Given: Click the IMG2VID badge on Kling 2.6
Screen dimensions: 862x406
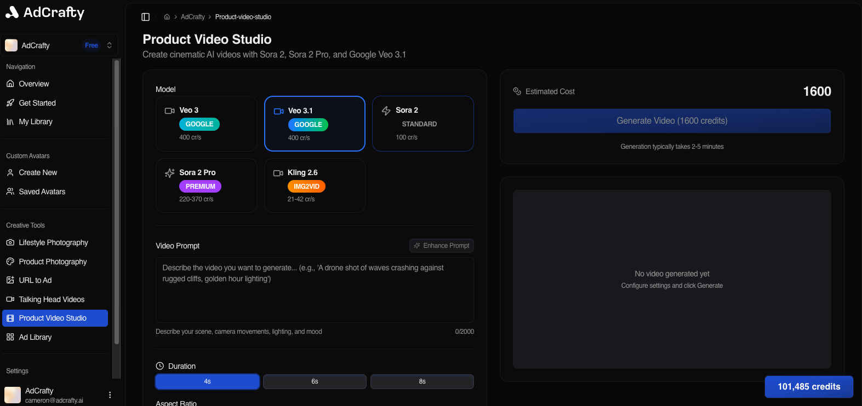Looking at the screenshot, I should (x=306, y=187).
